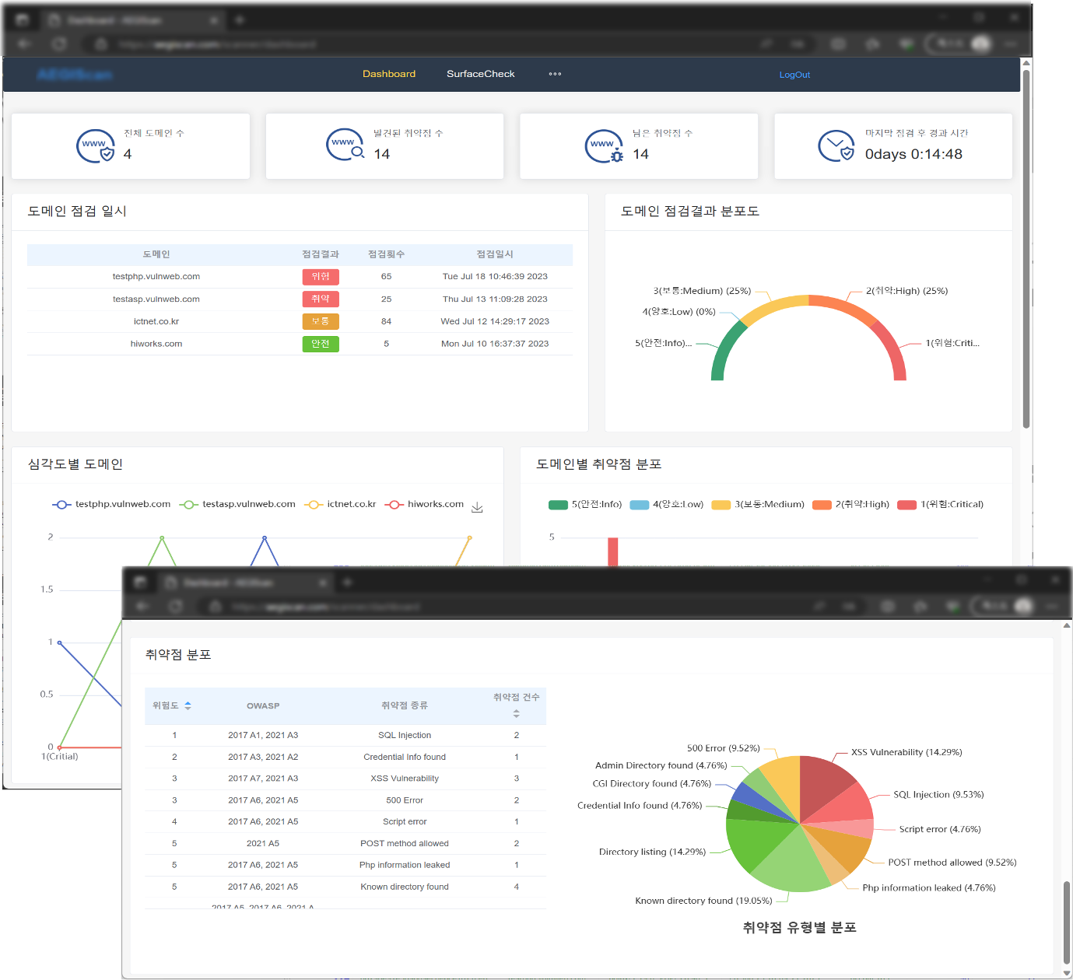Click the remaining vulnerabilities www bug icon
This screenshot has height=980, width=1073.
point(605,146)
